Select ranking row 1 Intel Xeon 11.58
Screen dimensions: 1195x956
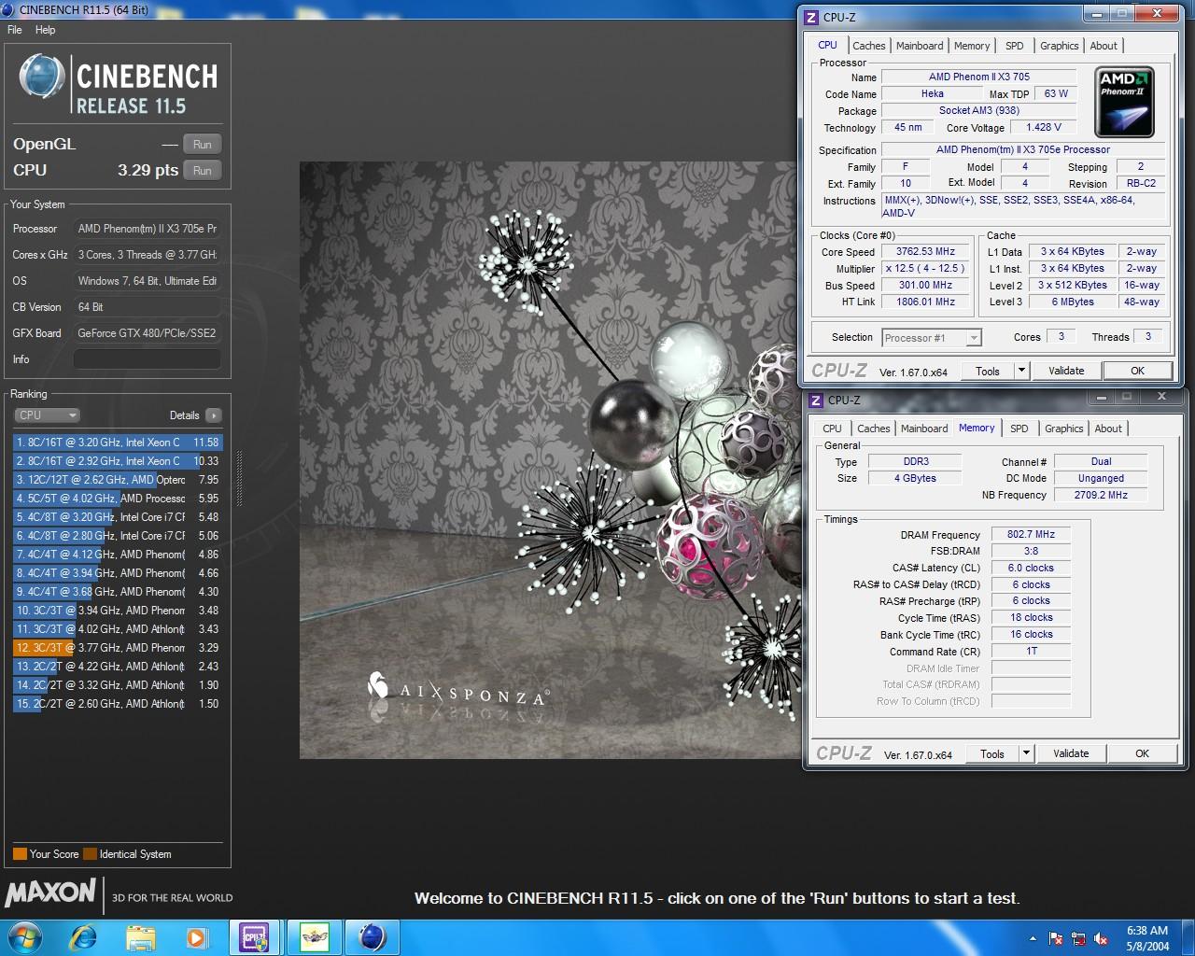click(118, 443)
